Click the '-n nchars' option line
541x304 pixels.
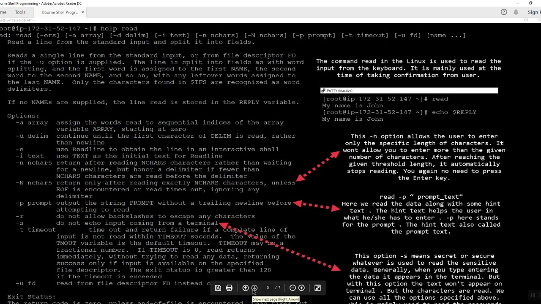pos(153,163)
